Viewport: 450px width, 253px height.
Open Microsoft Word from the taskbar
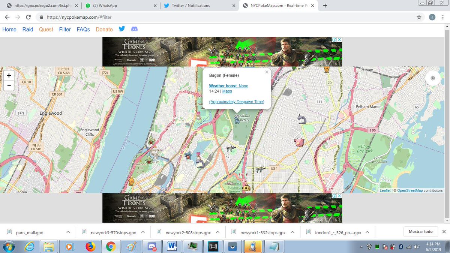172,247
